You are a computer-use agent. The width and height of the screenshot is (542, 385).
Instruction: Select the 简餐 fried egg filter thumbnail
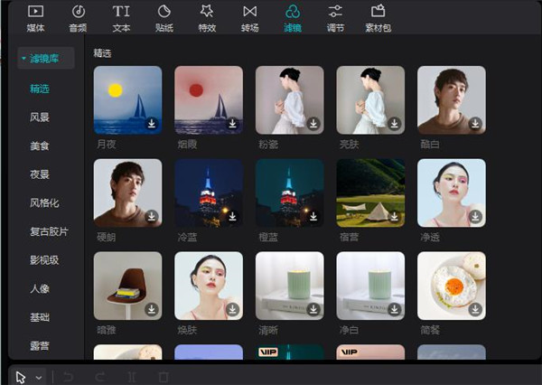click(x=452, y=286)
